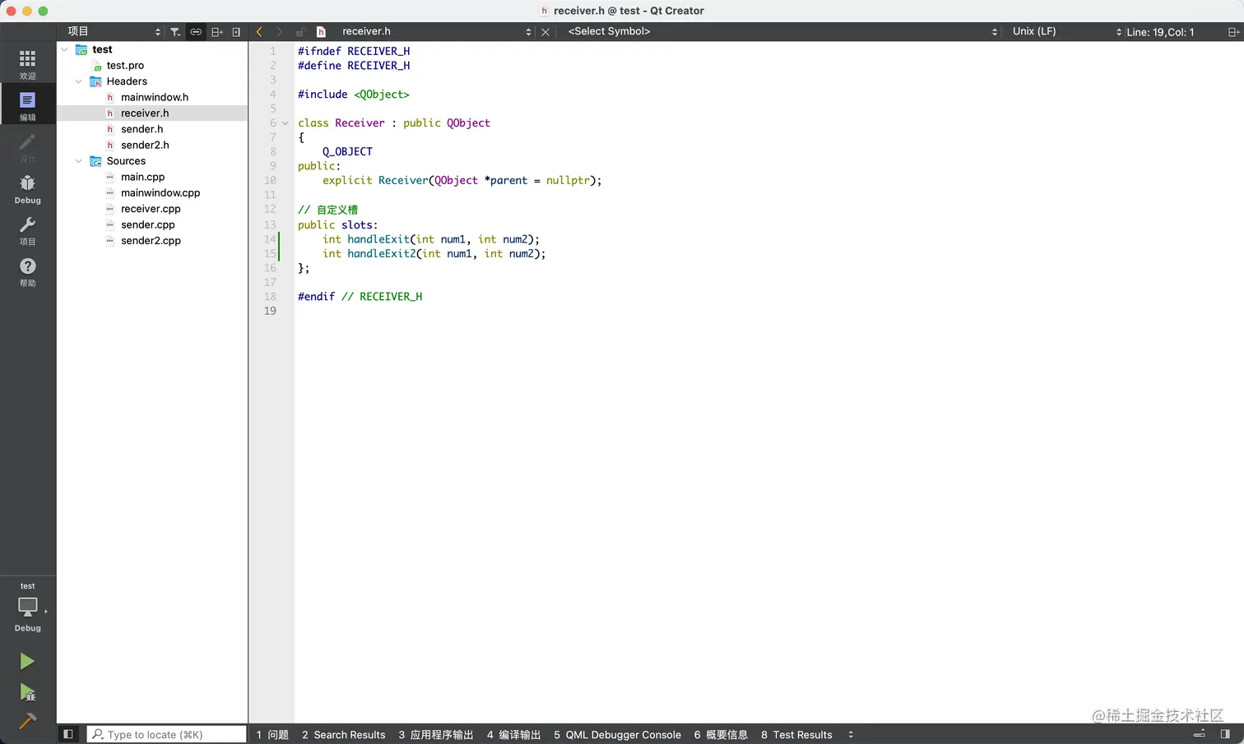
Task: Close the receiver.h document
Action: point(545,32)
